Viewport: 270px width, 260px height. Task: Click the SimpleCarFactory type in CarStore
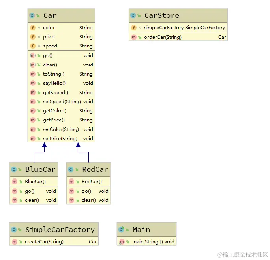(205, 28)
